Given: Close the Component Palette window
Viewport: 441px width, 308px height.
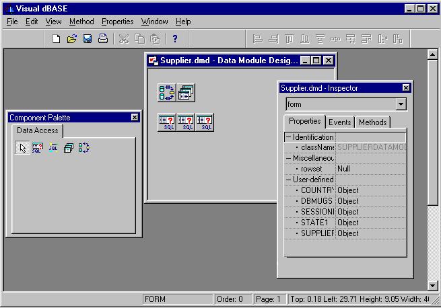Looking at the screenshot, I should (135, 117).
